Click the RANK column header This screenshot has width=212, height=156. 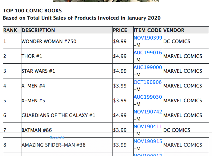10,30
